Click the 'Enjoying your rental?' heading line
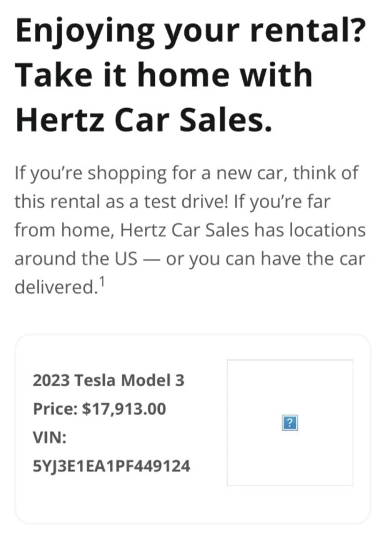 190,32
